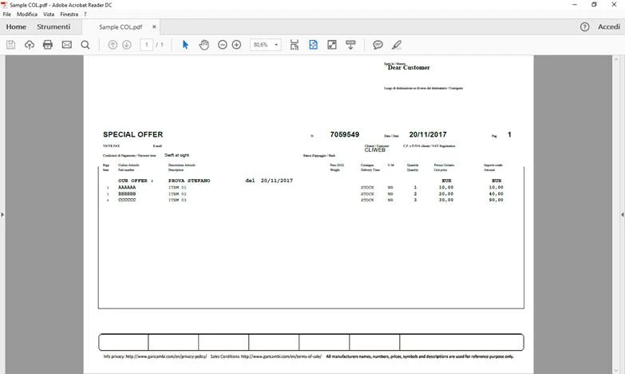
Task: Zoom out with the minus icon
Action: pos(223,45)
